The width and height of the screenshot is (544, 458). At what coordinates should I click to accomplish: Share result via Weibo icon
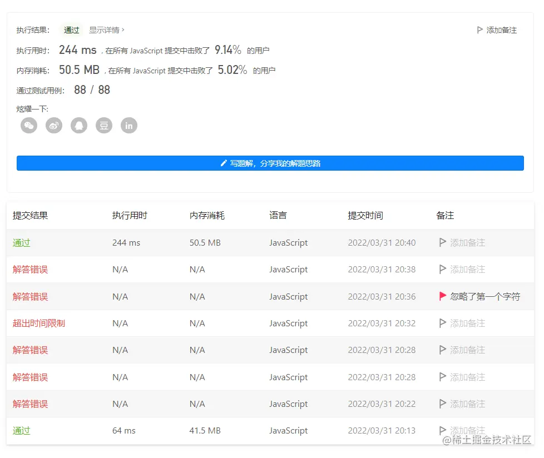point(54,126)
